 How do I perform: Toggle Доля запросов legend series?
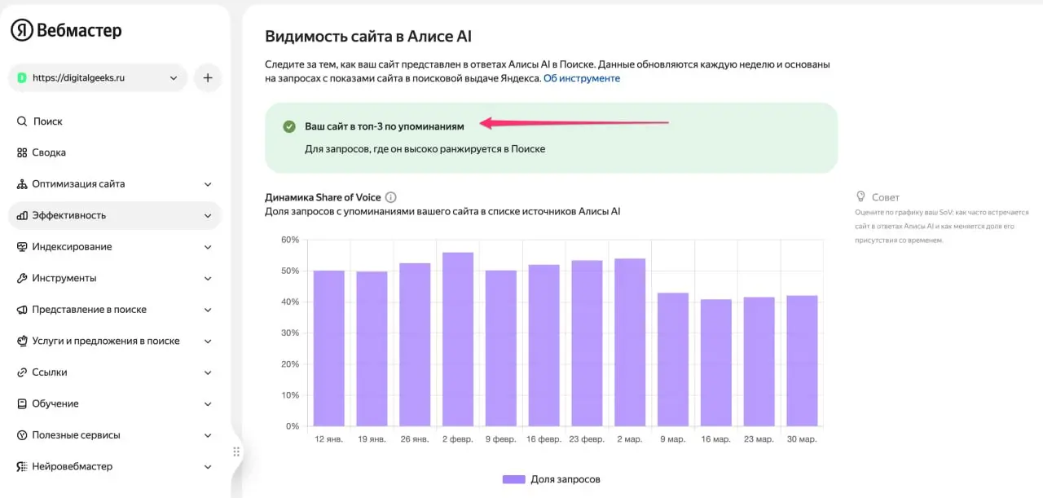(552, 479)
